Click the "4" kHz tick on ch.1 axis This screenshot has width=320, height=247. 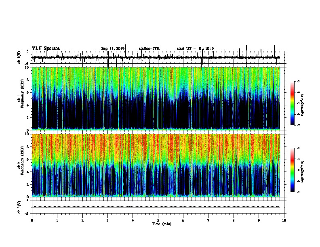coord(28,105)
